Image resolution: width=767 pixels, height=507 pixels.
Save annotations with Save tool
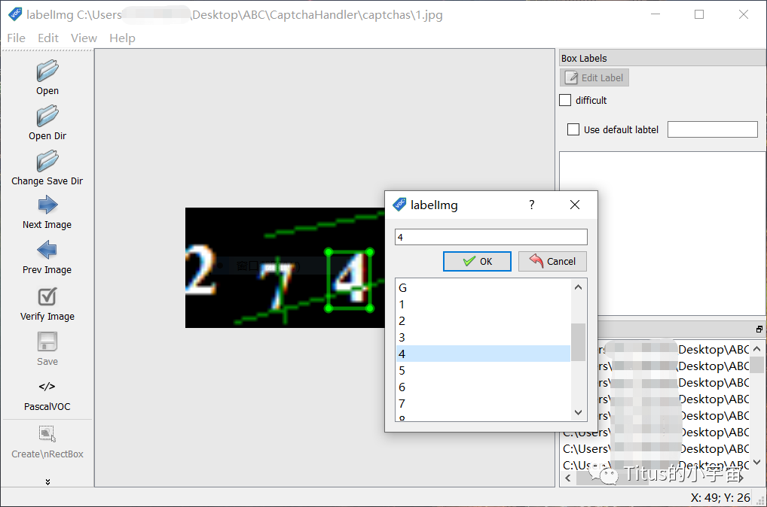pos(47,349)
